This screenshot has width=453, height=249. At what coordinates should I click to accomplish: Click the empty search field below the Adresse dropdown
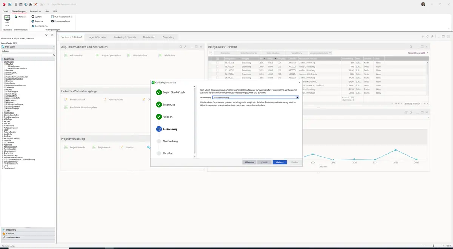coord(27,55)
